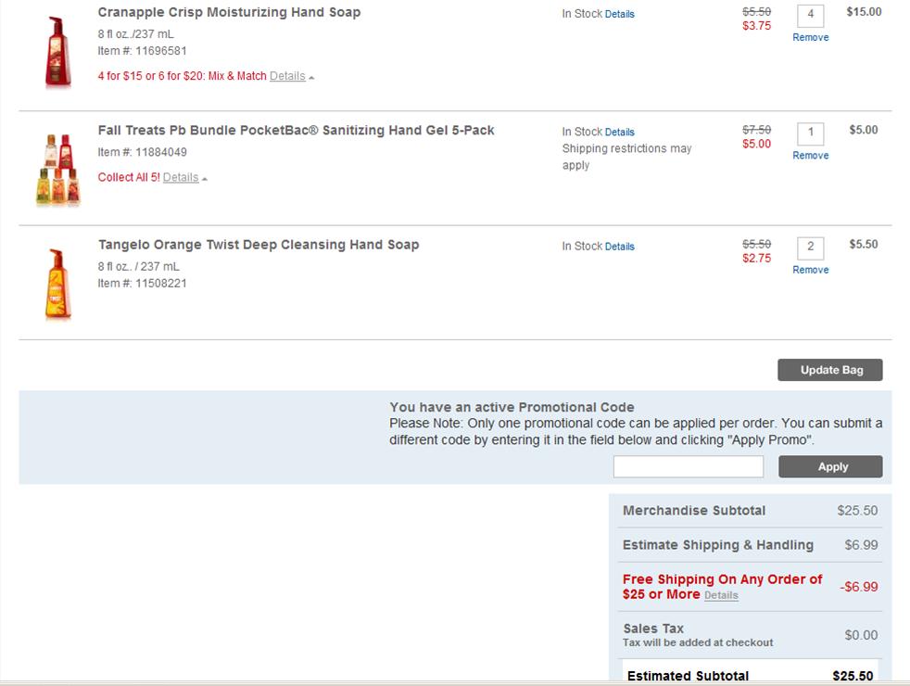The width and height of the screenshot is (910, 686).
Task: Expand the Mix & Match offer Details
Action: [x=287, y=76]
